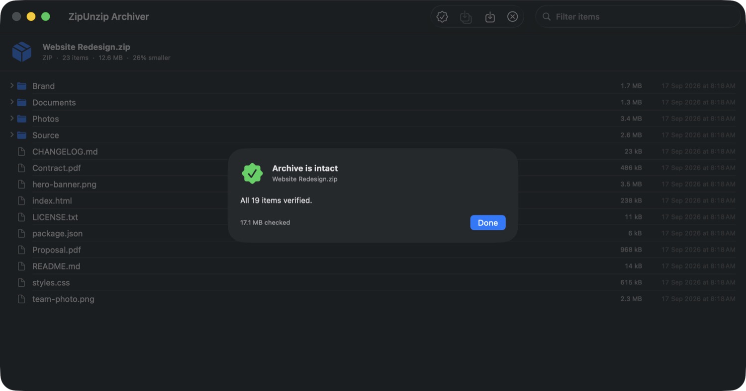
Task: Select the README.md file row
Action: click(x=373, y=266)
